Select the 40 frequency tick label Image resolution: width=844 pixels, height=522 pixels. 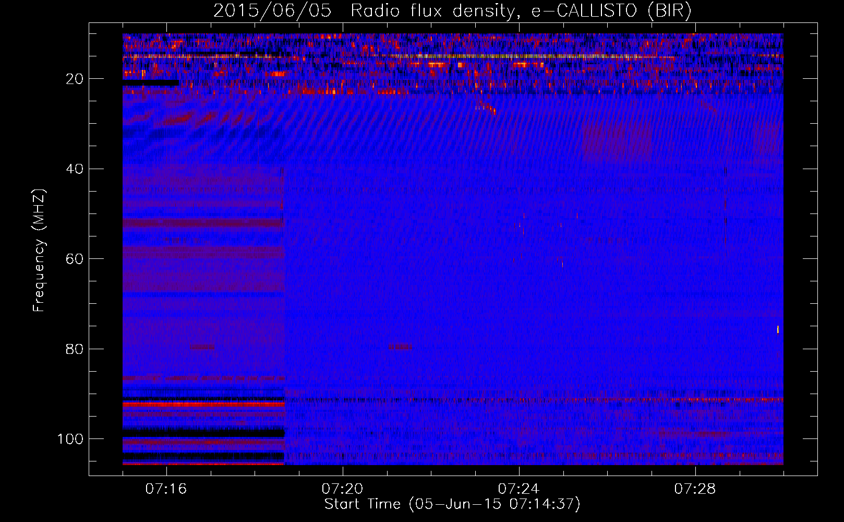tap(75, 169)
